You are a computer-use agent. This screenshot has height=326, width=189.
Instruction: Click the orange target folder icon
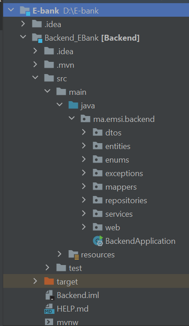(49, 281)
